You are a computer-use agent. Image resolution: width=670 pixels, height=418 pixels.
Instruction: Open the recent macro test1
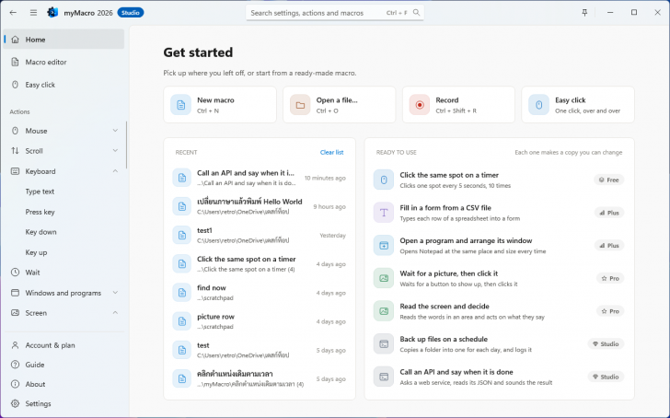[260, 235]
